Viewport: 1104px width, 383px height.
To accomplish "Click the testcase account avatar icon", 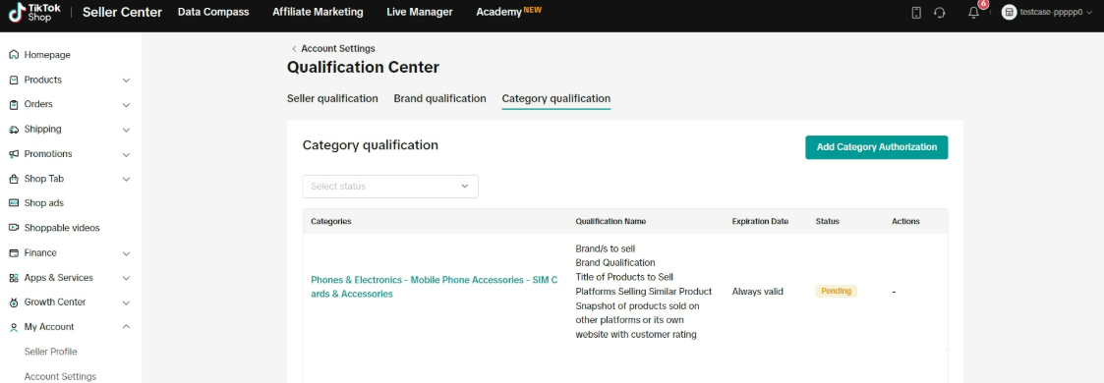I will point(1009,13).
